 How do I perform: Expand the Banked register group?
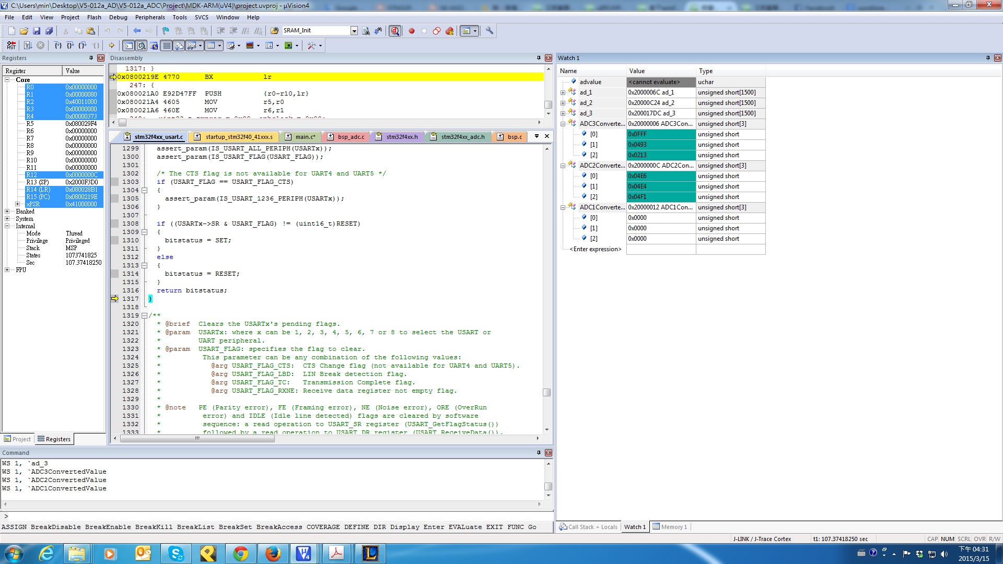coord(7,211)
